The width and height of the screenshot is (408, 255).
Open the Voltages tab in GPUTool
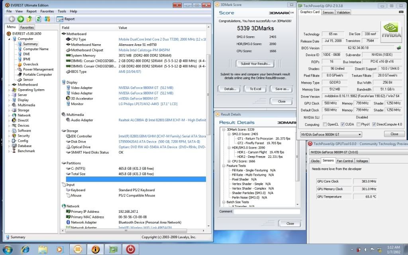[x=362, y=161]
